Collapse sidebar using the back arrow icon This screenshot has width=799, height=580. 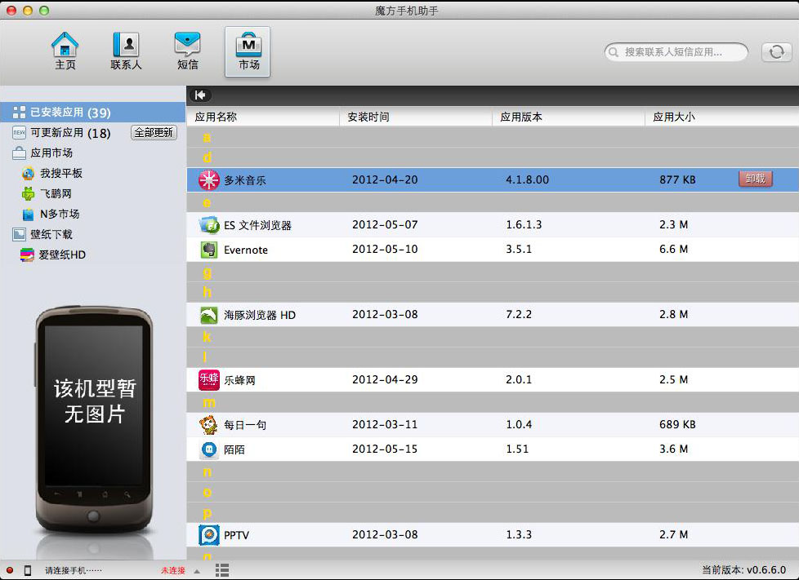pos(200,95)
